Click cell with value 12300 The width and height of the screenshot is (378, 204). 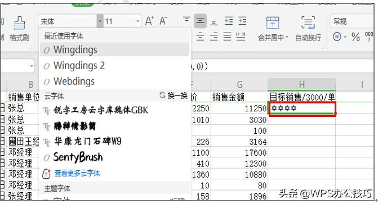click(239, 164)
